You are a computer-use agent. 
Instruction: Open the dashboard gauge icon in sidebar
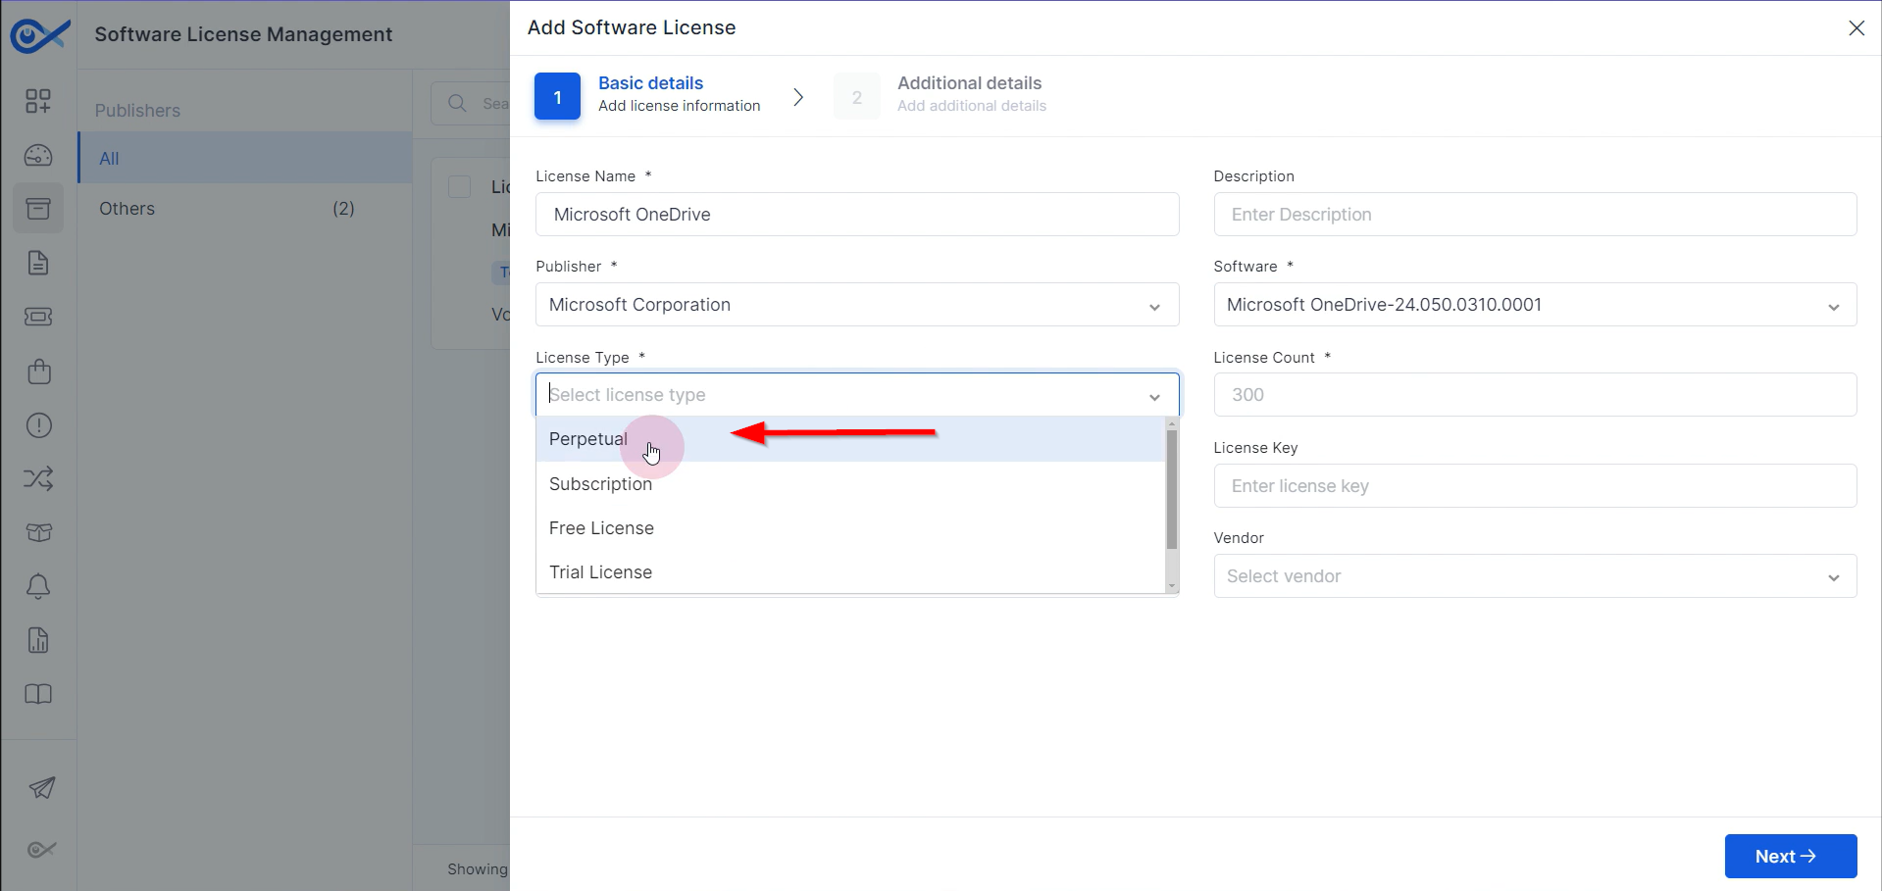[38, 155]
